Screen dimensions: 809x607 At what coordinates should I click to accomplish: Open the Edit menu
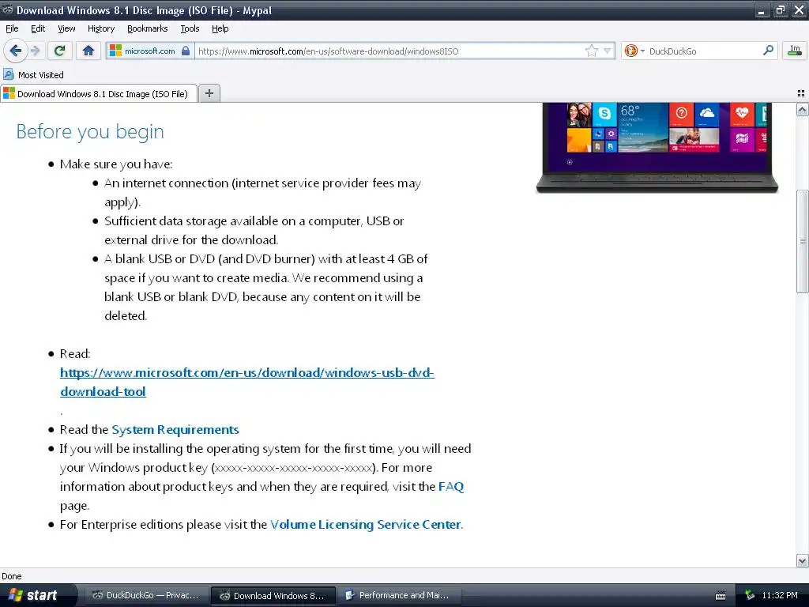point(38,28)
